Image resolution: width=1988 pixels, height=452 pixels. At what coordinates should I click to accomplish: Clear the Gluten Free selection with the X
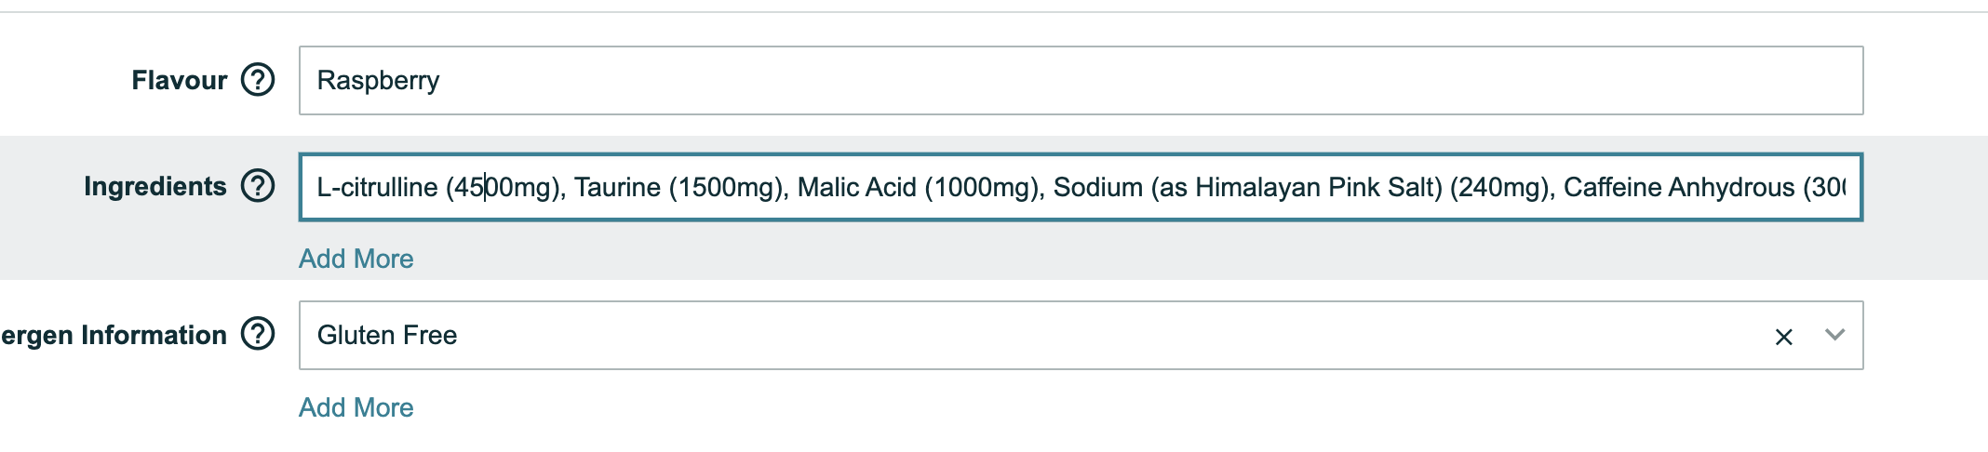pos(1783,337)
